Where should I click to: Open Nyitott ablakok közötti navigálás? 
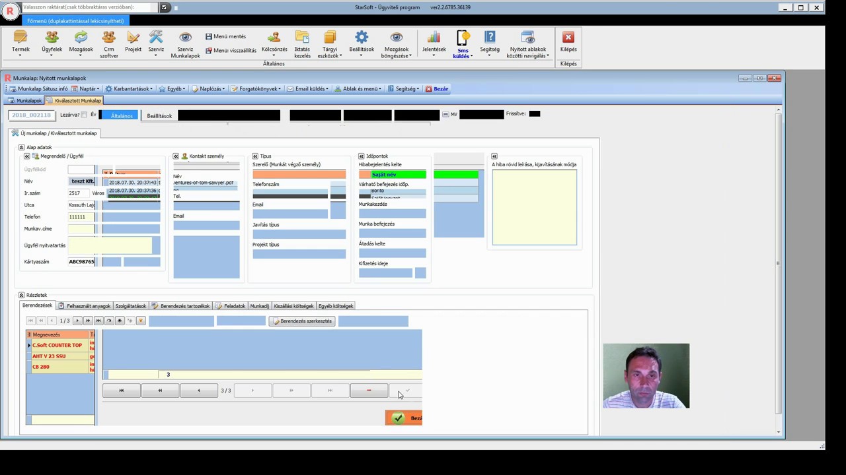tap(527, 44)
